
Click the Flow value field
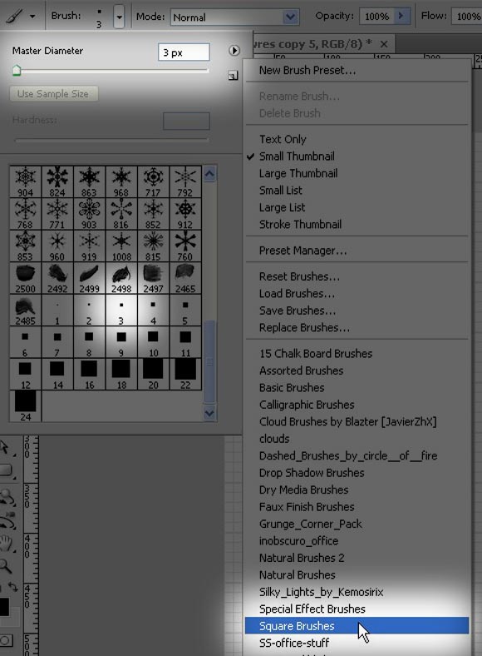[467, 17]
